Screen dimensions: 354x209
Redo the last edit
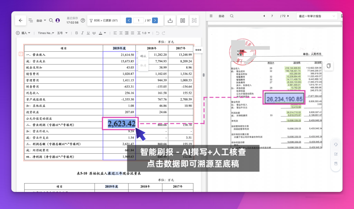pyautogui.click(x=164, y=33)
